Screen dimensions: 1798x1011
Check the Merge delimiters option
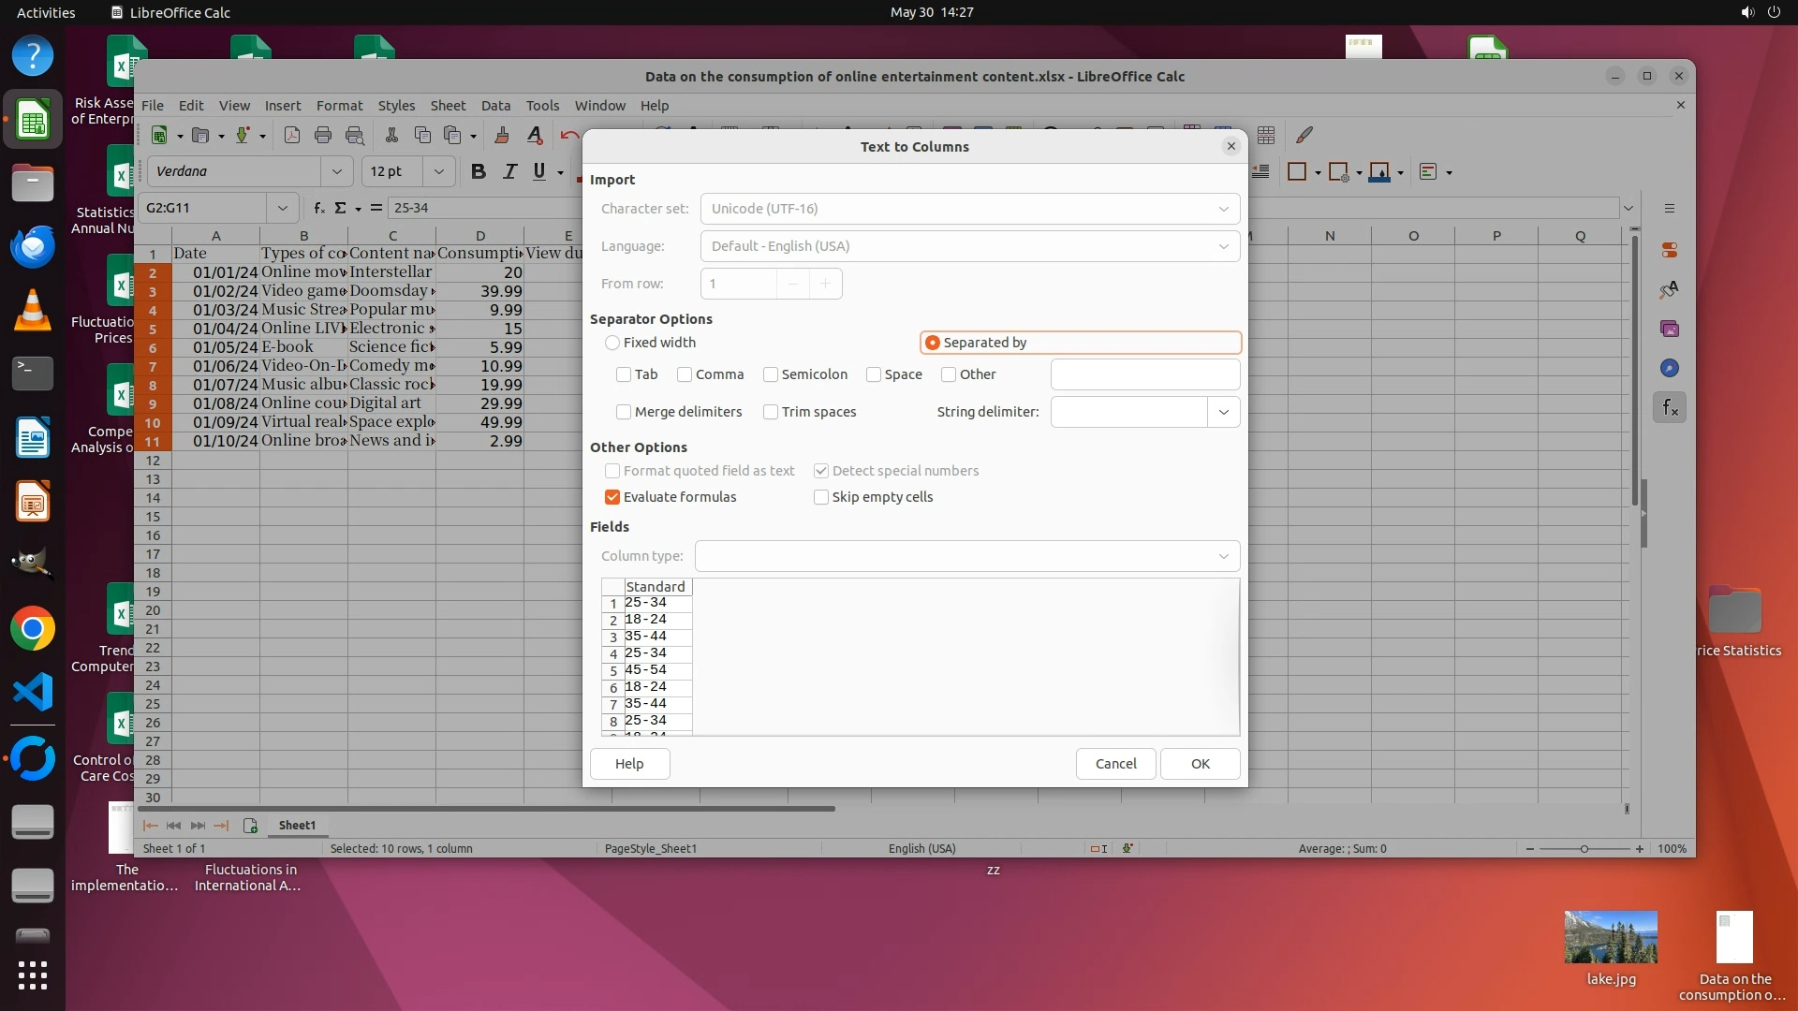coord(624,412)
